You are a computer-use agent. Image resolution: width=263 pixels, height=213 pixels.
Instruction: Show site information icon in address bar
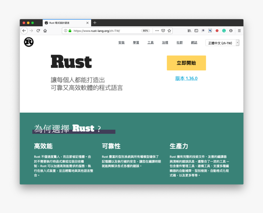point(65,31)
